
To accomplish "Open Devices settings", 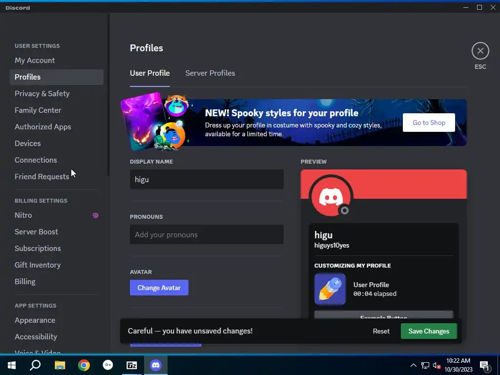I will click(57, 143).
